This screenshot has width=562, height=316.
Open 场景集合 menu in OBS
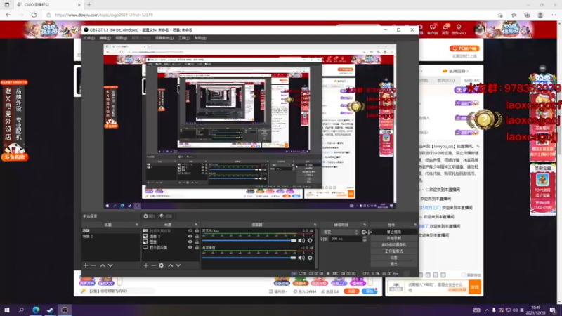point(164,38)
